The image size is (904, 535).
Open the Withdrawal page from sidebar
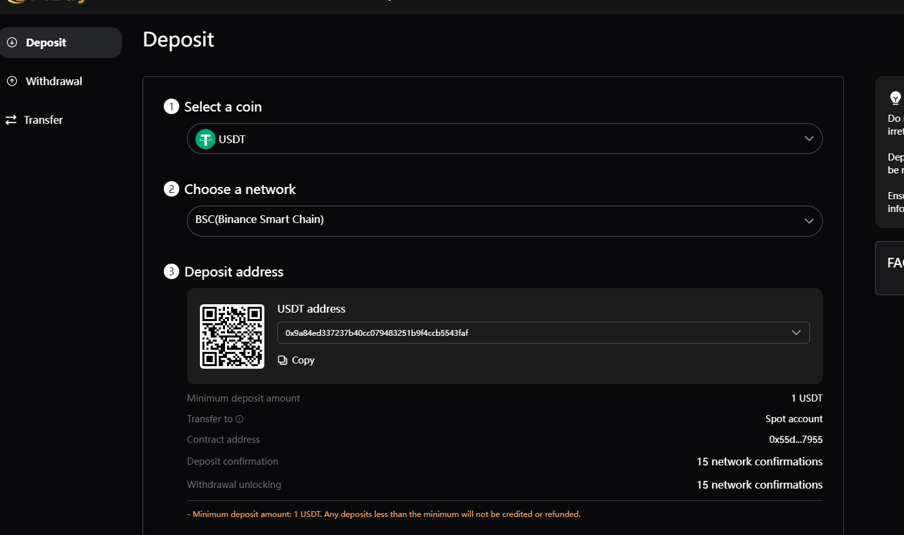54,81
